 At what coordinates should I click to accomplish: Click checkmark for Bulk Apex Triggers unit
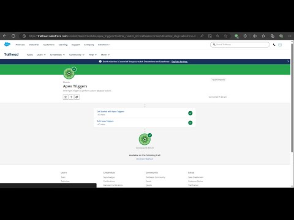pos(190,123)
